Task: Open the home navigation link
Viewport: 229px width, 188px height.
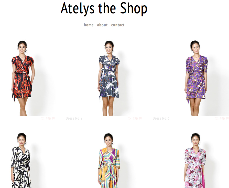Action: 89,25
